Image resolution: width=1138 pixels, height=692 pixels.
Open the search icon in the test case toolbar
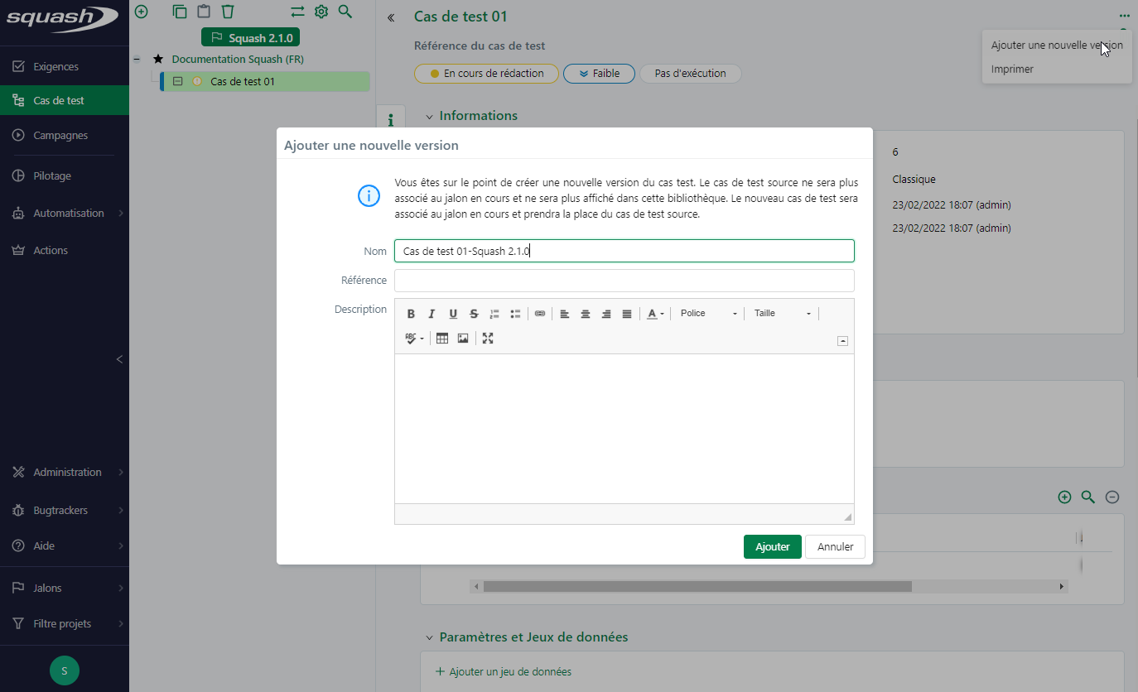coord(345,12)
